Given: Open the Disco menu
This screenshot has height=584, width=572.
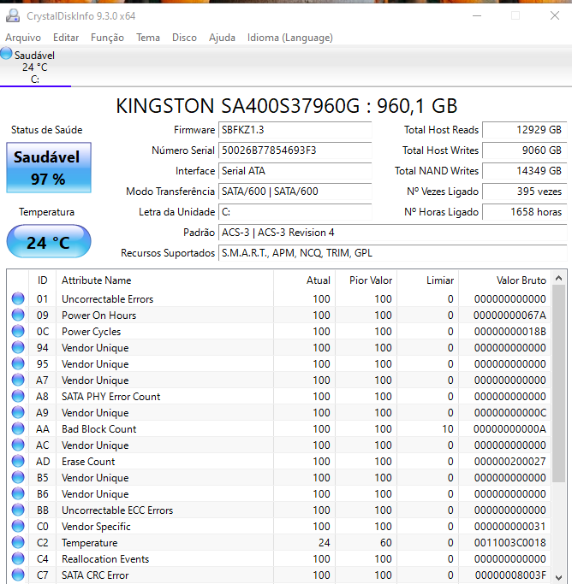Looking at the screenshot, I should pos(184,38).
